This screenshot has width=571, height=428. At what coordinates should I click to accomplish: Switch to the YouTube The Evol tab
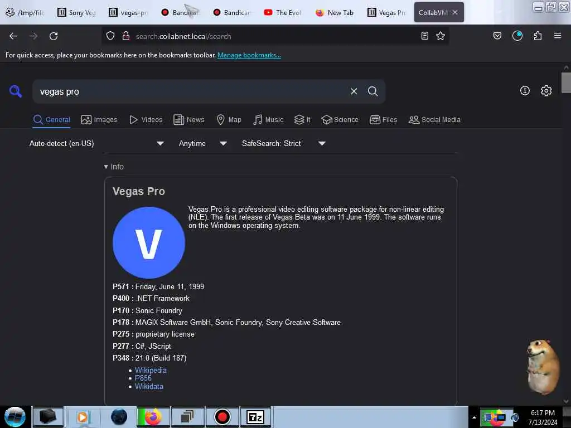(x=283, y=12)
